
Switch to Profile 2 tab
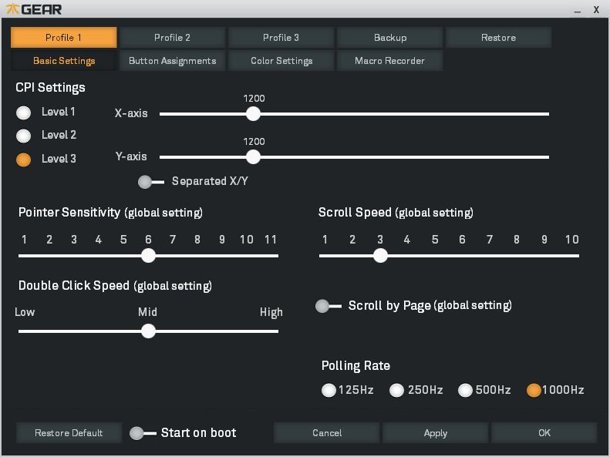pos(172,38)
